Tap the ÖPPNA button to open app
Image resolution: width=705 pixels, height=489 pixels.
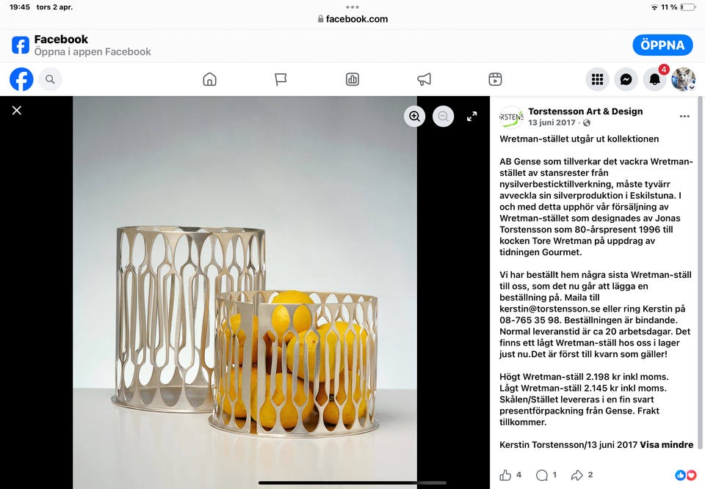(662, 45)
